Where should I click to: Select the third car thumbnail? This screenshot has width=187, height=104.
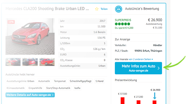(47, 62)
